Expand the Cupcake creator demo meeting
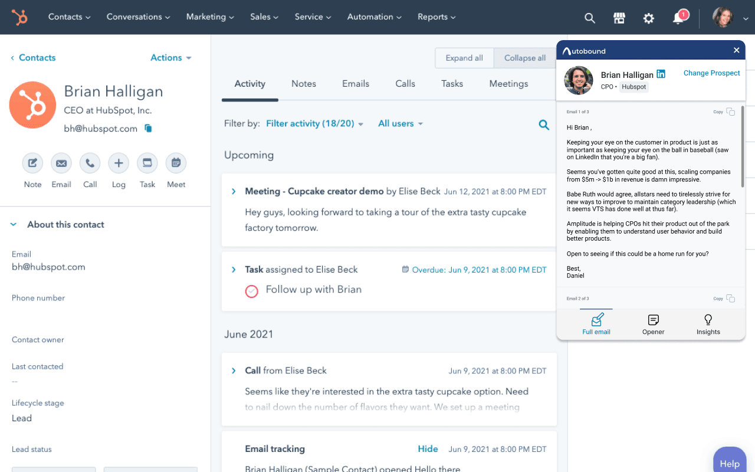This screenshot has width=755, height=472. pos(233,191)
